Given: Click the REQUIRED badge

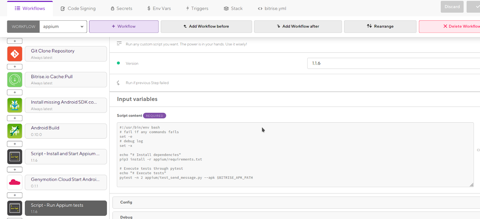Looking at the screenshot, I should 154,116.
